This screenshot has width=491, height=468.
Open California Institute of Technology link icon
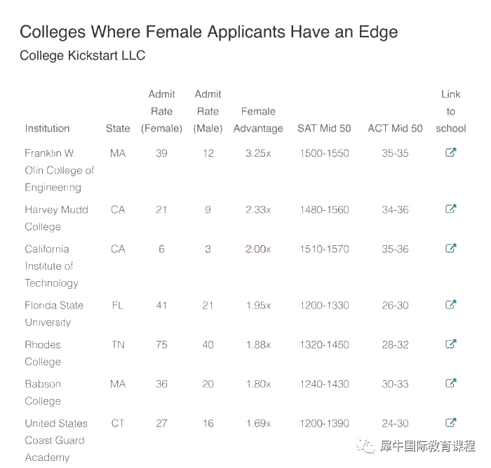[x=450, y=249]
